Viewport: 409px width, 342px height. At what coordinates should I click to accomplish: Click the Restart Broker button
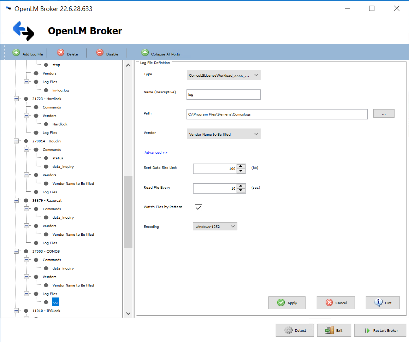coord(380,330)
